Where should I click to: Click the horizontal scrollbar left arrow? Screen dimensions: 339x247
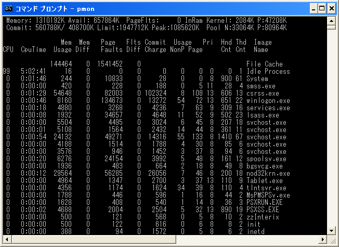coord(7,239)
